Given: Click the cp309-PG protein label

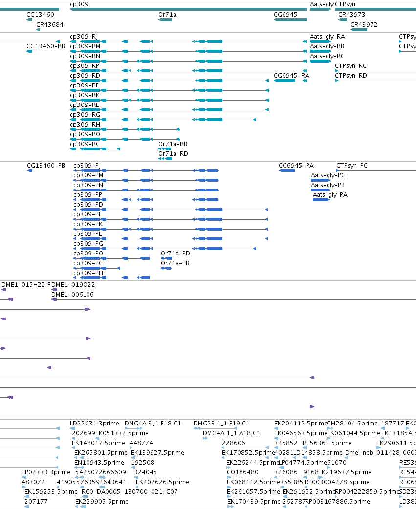Looking at the screenshot, I should click(x=88, y=243).
